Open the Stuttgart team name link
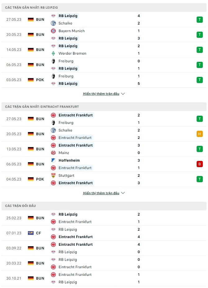 coord(66,176)
